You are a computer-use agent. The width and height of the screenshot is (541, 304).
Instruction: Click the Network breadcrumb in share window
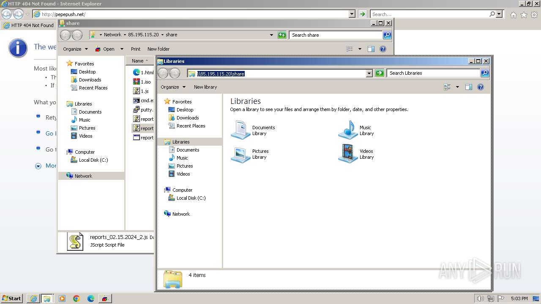[112, 35]
